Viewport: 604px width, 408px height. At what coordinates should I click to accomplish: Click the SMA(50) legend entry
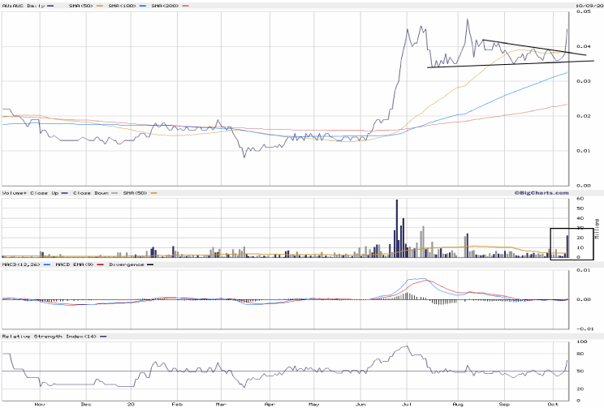(x=78, y=6)
